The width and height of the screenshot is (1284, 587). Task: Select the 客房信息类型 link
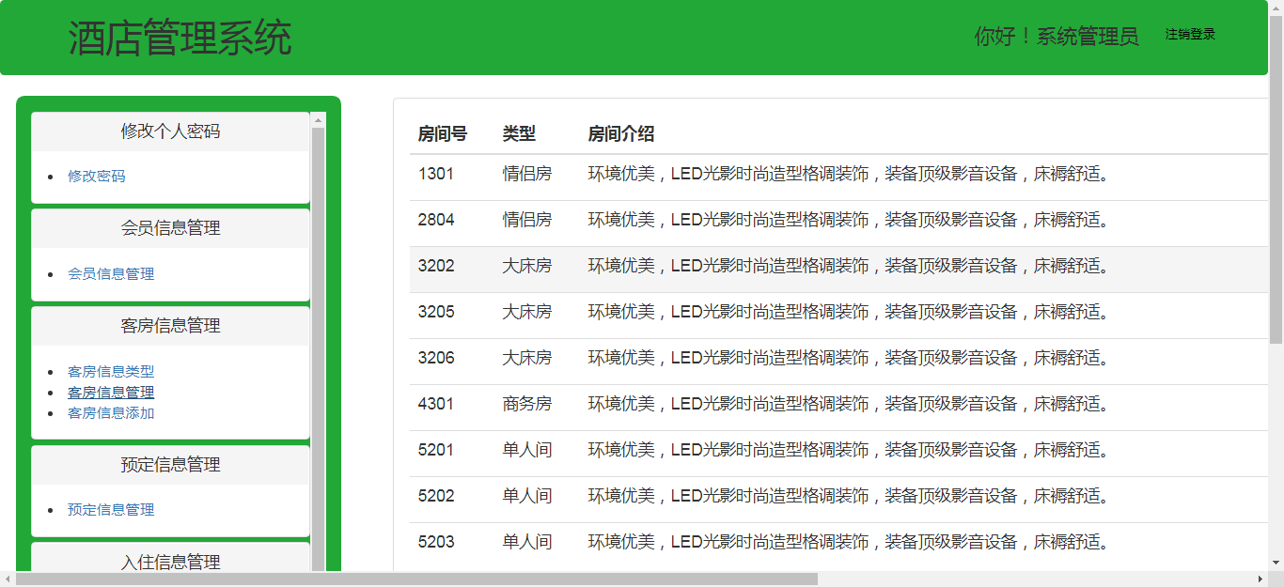pyautogui.click(x=111, y=372)
